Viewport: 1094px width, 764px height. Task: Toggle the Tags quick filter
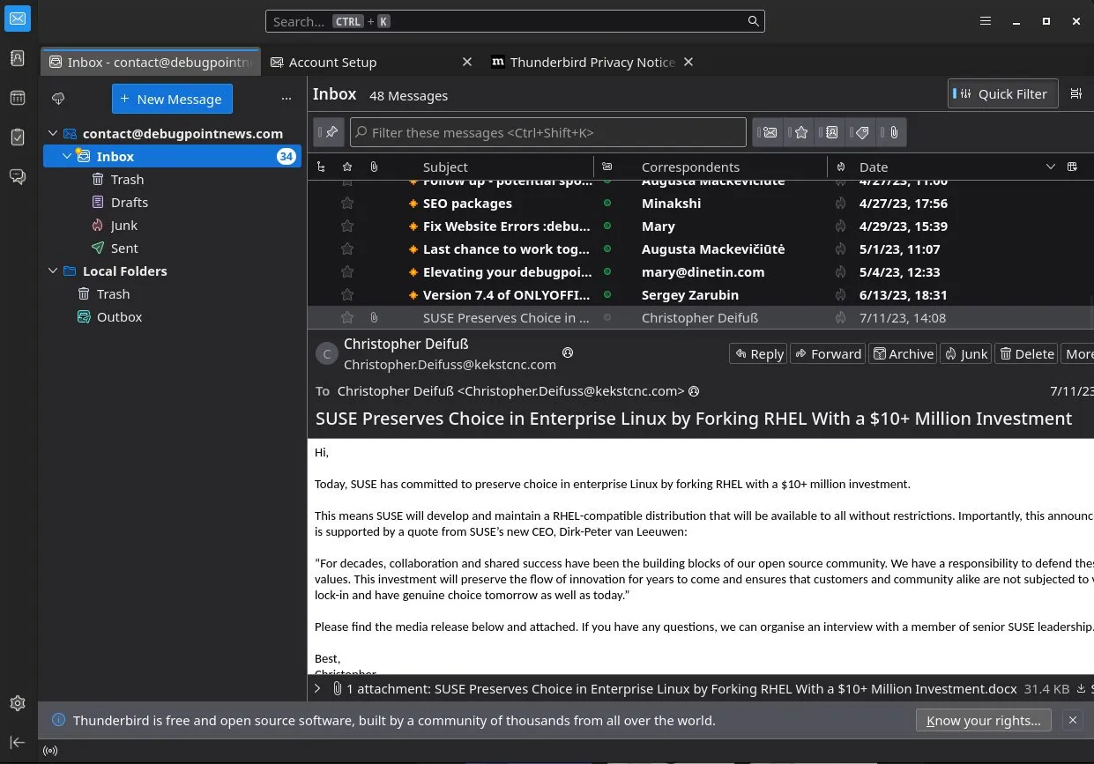pos(862,132)
